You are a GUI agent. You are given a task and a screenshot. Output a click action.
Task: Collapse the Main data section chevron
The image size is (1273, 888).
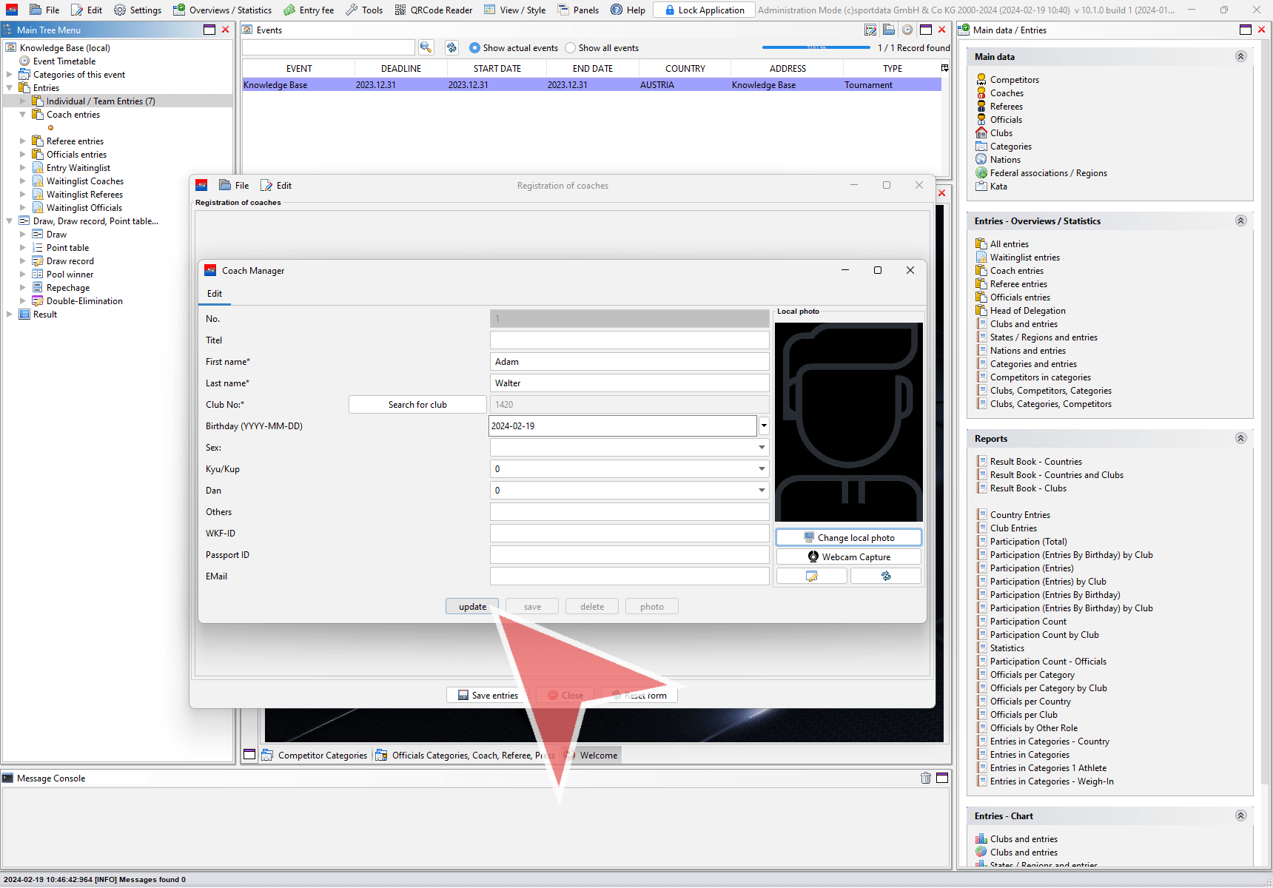(x=1241, y=57)
